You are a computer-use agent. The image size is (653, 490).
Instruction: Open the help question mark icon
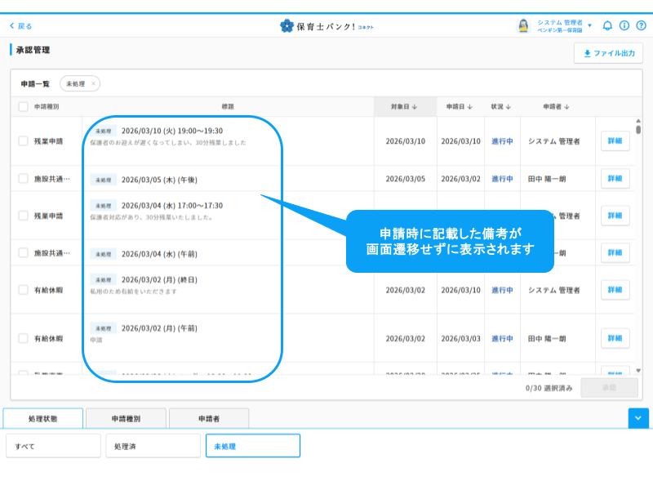click(x=642, y=25)
